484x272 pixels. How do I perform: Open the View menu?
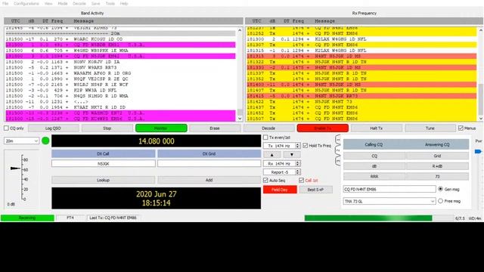pyautogui.click(x=48, y=3)
